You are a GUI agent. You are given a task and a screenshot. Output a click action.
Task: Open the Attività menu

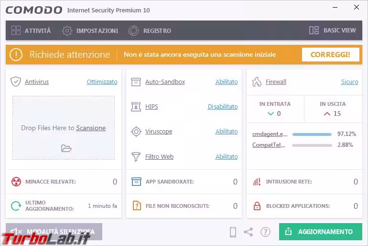point(31,31)
